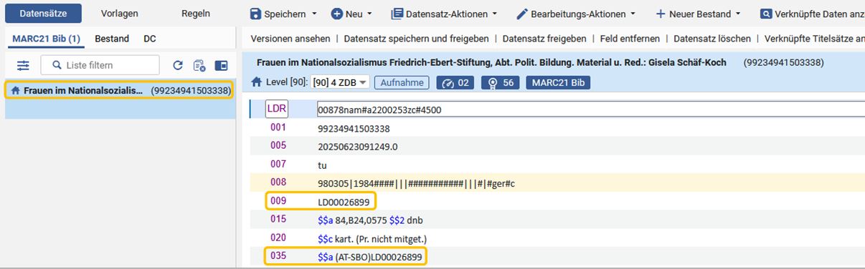Viewport: 865px width, 269px height.
Task: Click the record title Frauen im Nationalsozialismus header
Action: tap(491, 62)
